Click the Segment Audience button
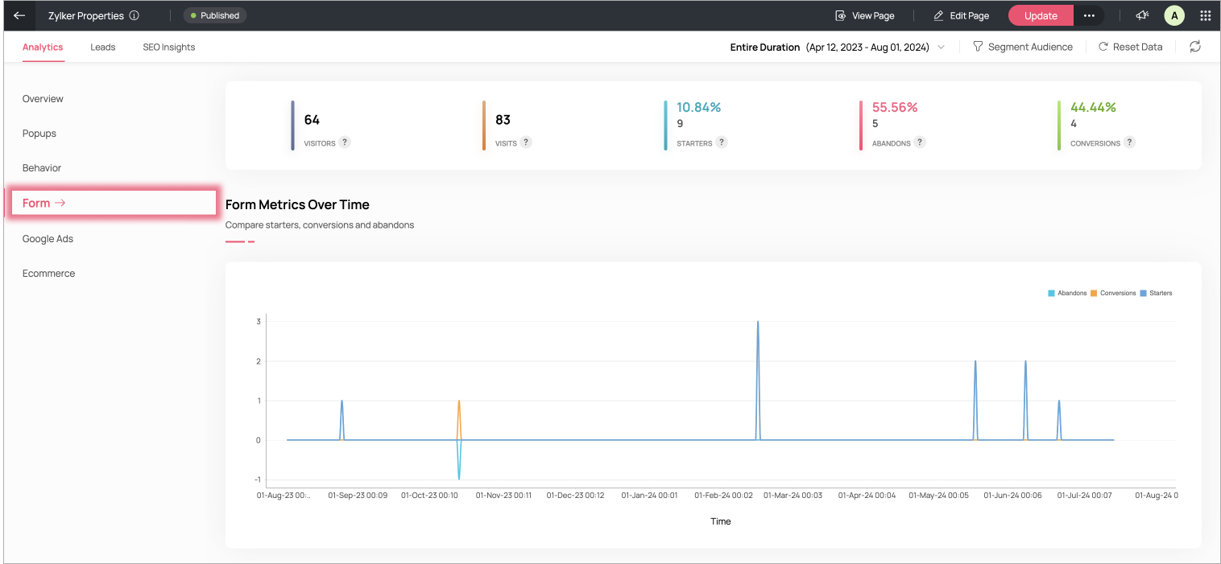 pyautogui.click(x=1023, y=47)
